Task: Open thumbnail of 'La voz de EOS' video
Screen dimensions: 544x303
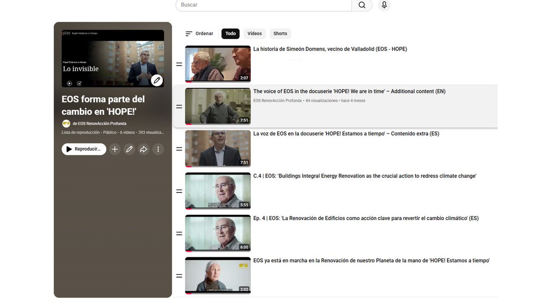Action: coord(218,149)
